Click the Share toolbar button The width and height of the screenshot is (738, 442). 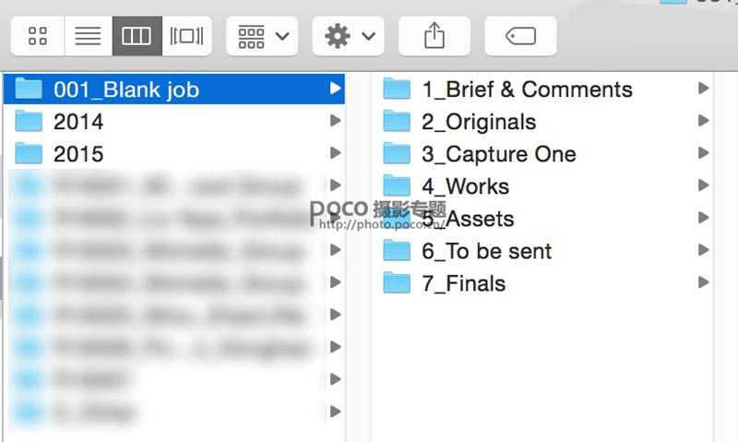click(434, 36)
